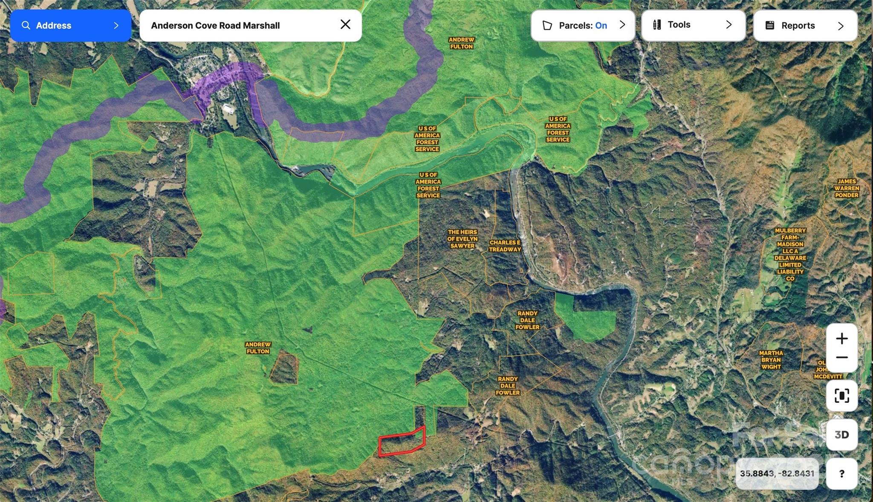
Task: Click the center-on-parcel focus icon
Action: tap(841, 396)
